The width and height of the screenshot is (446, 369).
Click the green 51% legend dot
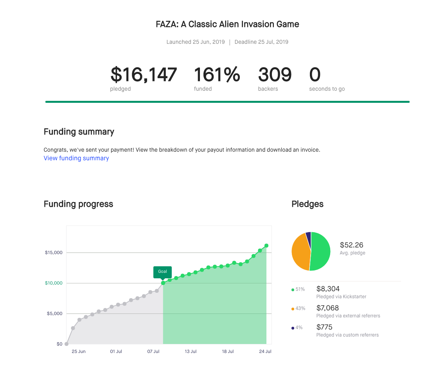coord(293,290)
